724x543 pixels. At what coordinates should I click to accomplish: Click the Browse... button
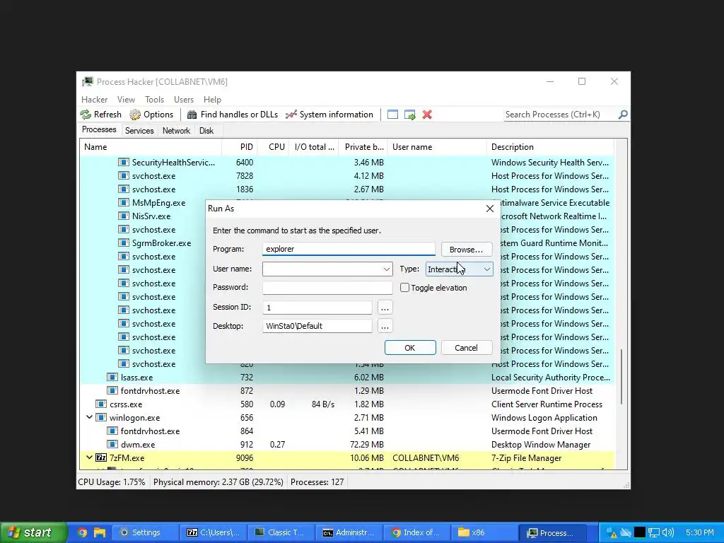467,250
